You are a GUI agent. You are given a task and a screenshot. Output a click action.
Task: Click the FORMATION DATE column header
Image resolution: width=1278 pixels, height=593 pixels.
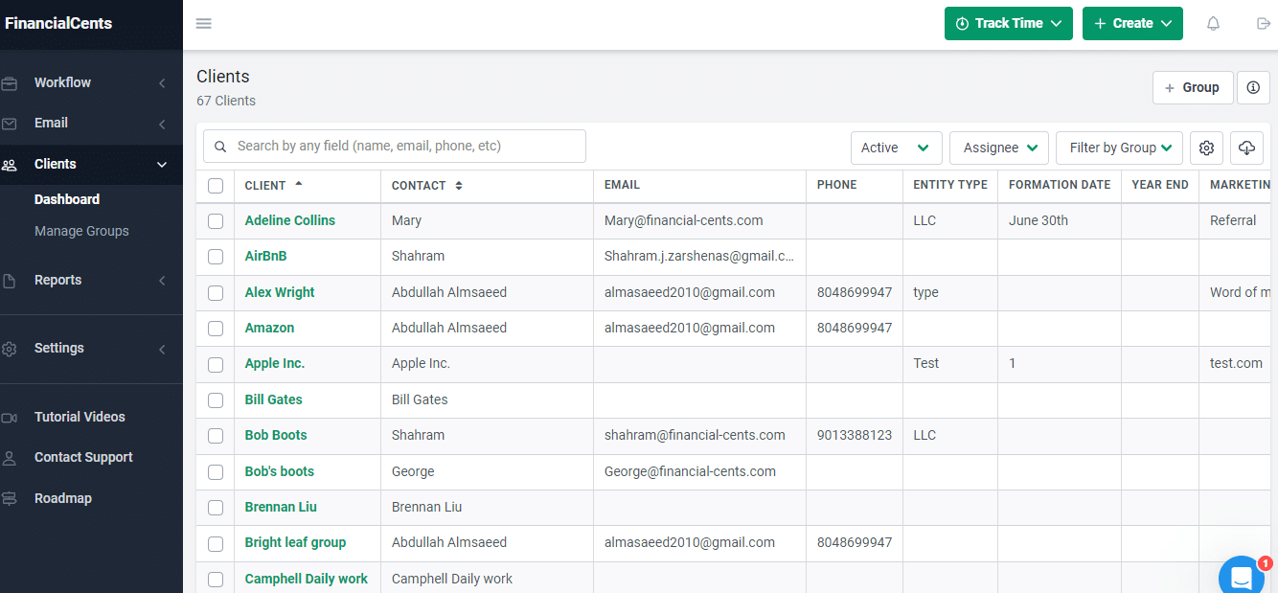click(1060, 185)
